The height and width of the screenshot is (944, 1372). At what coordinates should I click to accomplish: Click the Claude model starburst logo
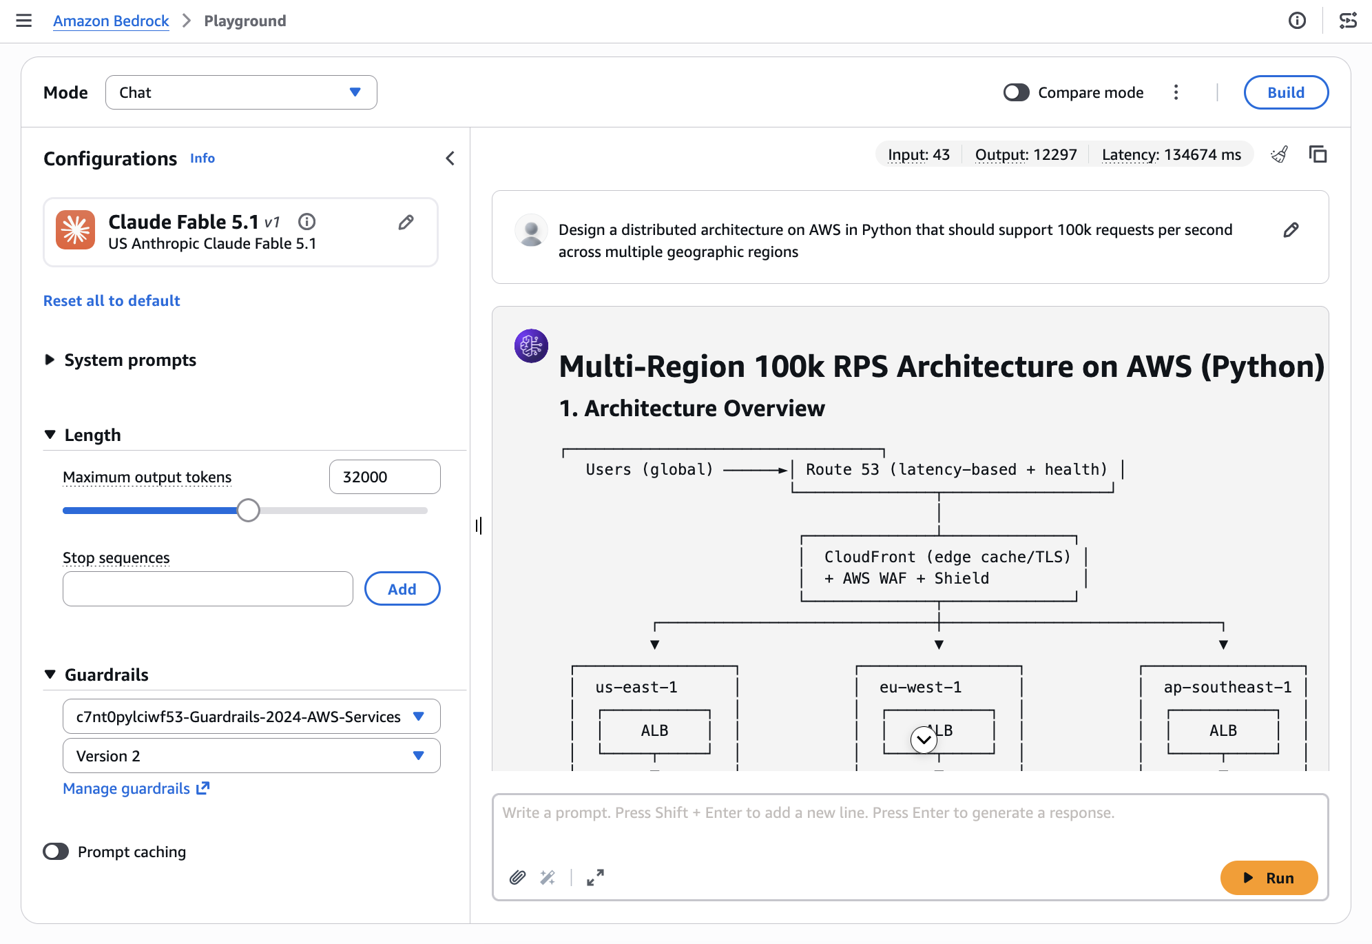[76, 230]
